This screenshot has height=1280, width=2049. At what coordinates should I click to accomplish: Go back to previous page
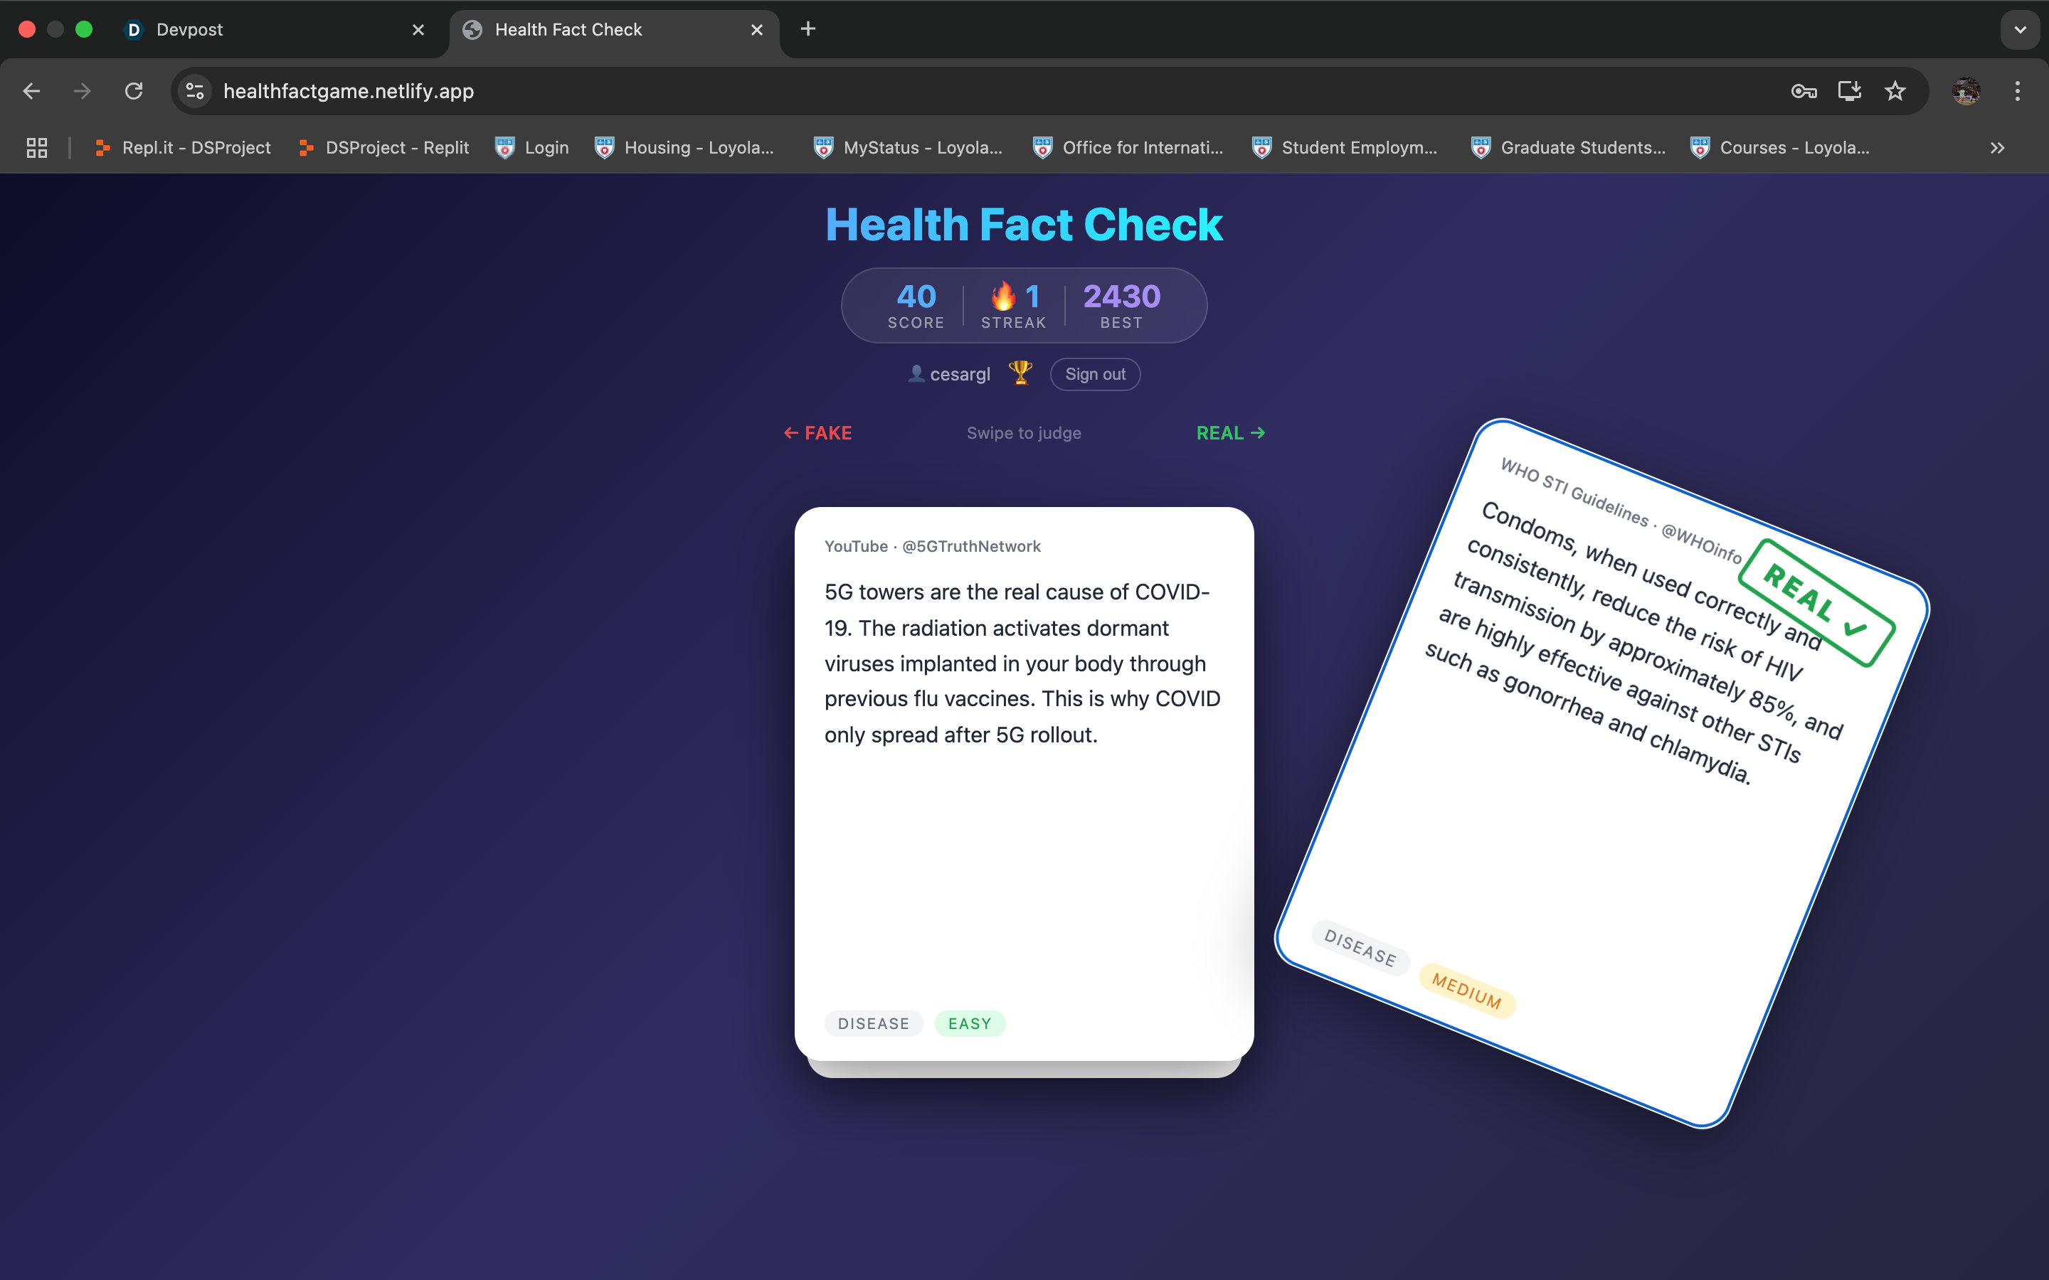(32, 92)
